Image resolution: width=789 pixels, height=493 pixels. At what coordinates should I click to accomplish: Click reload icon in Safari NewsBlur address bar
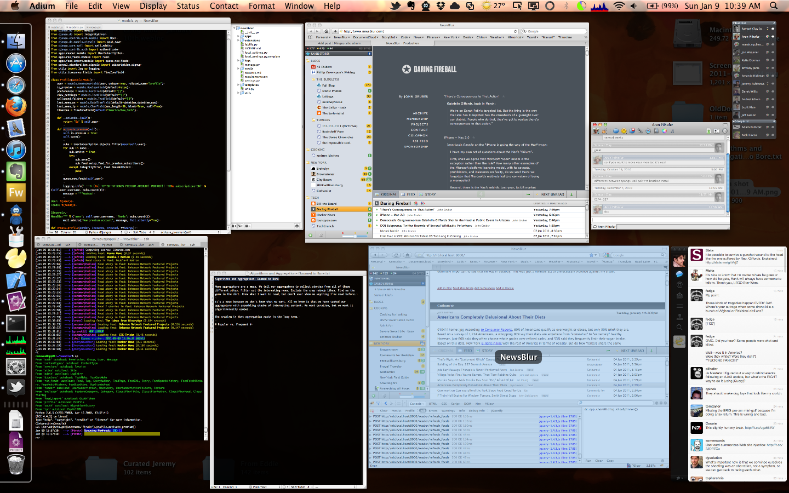[515, 31]
